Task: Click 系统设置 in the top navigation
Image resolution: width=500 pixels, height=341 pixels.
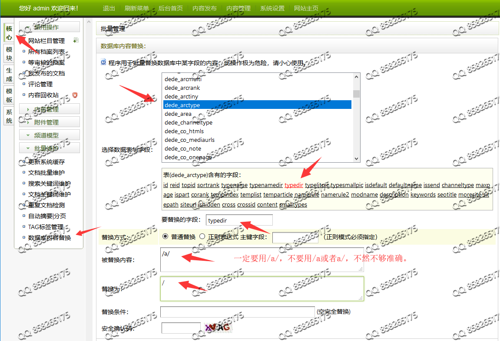Action: (272, 8)
